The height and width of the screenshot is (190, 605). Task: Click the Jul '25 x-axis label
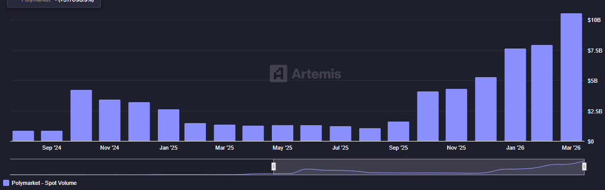click(341, 148)
